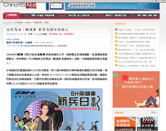Image resolution: width=166 pixels, height=131 pixels.
Task: Open the www.VIVAtv.com.tw ad link
Action: point(43,42)
